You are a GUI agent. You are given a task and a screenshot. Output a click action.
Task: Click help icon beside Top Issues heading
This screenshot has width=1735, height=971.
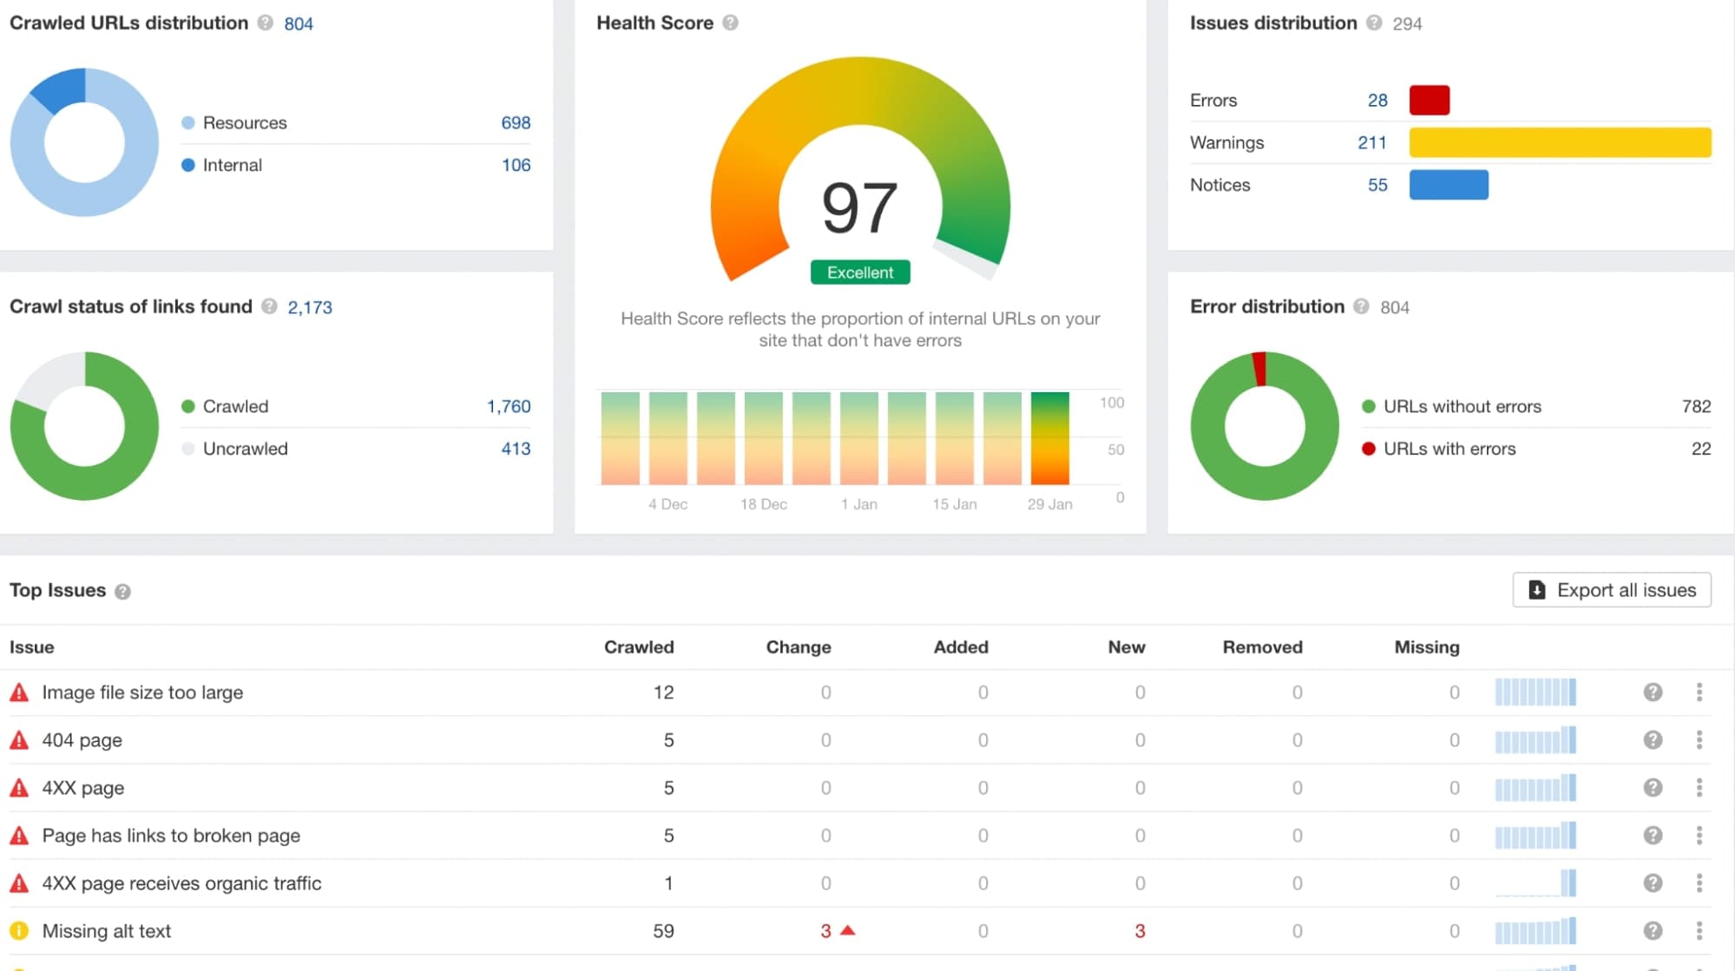coord(123,592)
